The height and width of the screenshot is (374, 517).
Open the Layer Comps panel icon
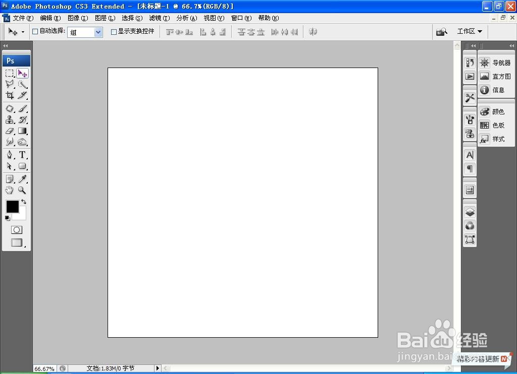tap(470, 190)
